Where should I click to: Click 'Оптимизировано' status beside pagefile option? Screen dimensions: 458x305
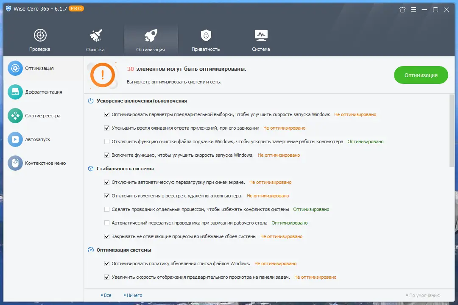[x=366, y=141]
